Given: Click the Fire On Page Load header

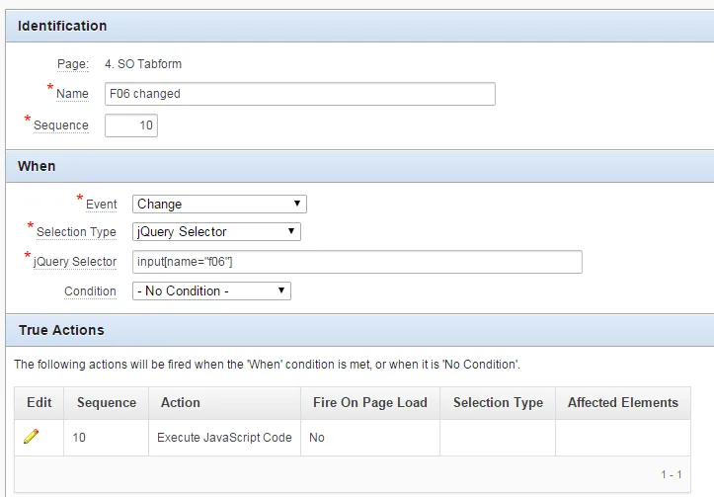Looking at the screenshot, I should pyautogui.click(x=370, y=402).
